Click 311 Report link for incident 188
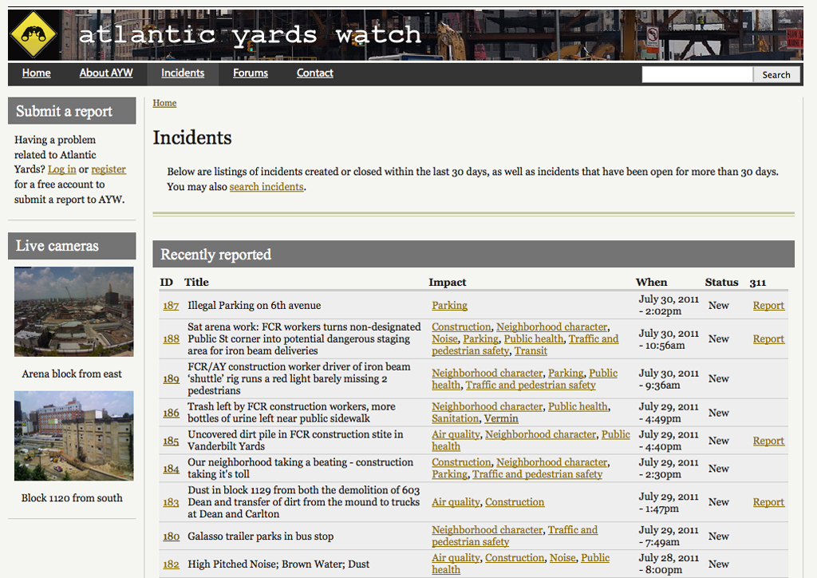 [768, 338]
